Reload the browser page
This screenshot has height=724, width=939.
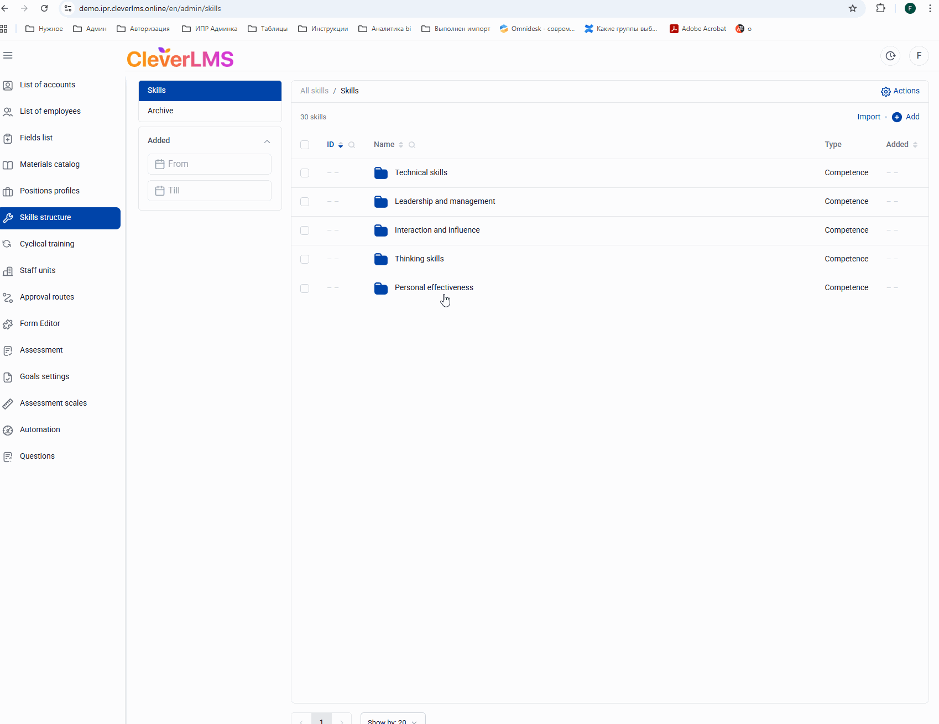44,8
